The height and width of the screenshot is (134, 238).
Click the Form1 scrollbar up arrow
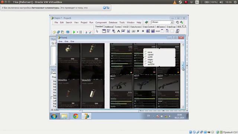pyautogui.click(x=183, y=45)
